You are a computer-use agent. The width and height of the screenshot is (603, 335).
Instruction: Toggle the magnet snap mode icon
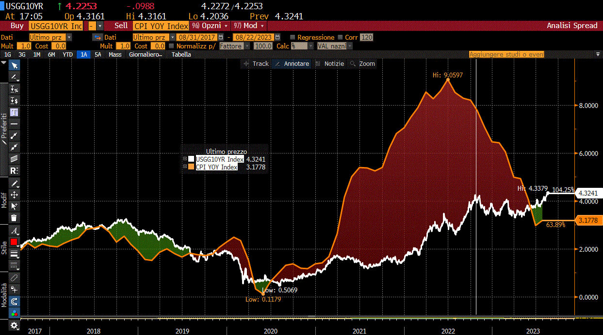pyautogui.click(x=15, y=301)
